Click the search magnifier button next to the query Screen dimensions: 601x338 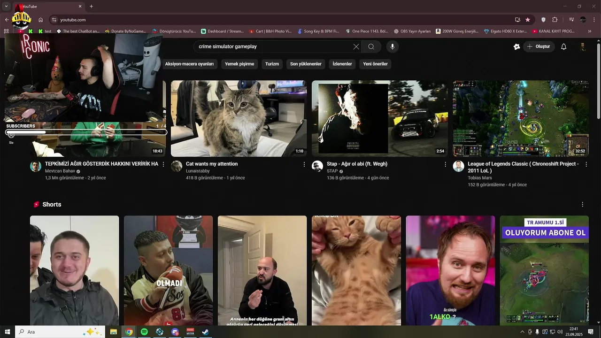tap(371, 46)
